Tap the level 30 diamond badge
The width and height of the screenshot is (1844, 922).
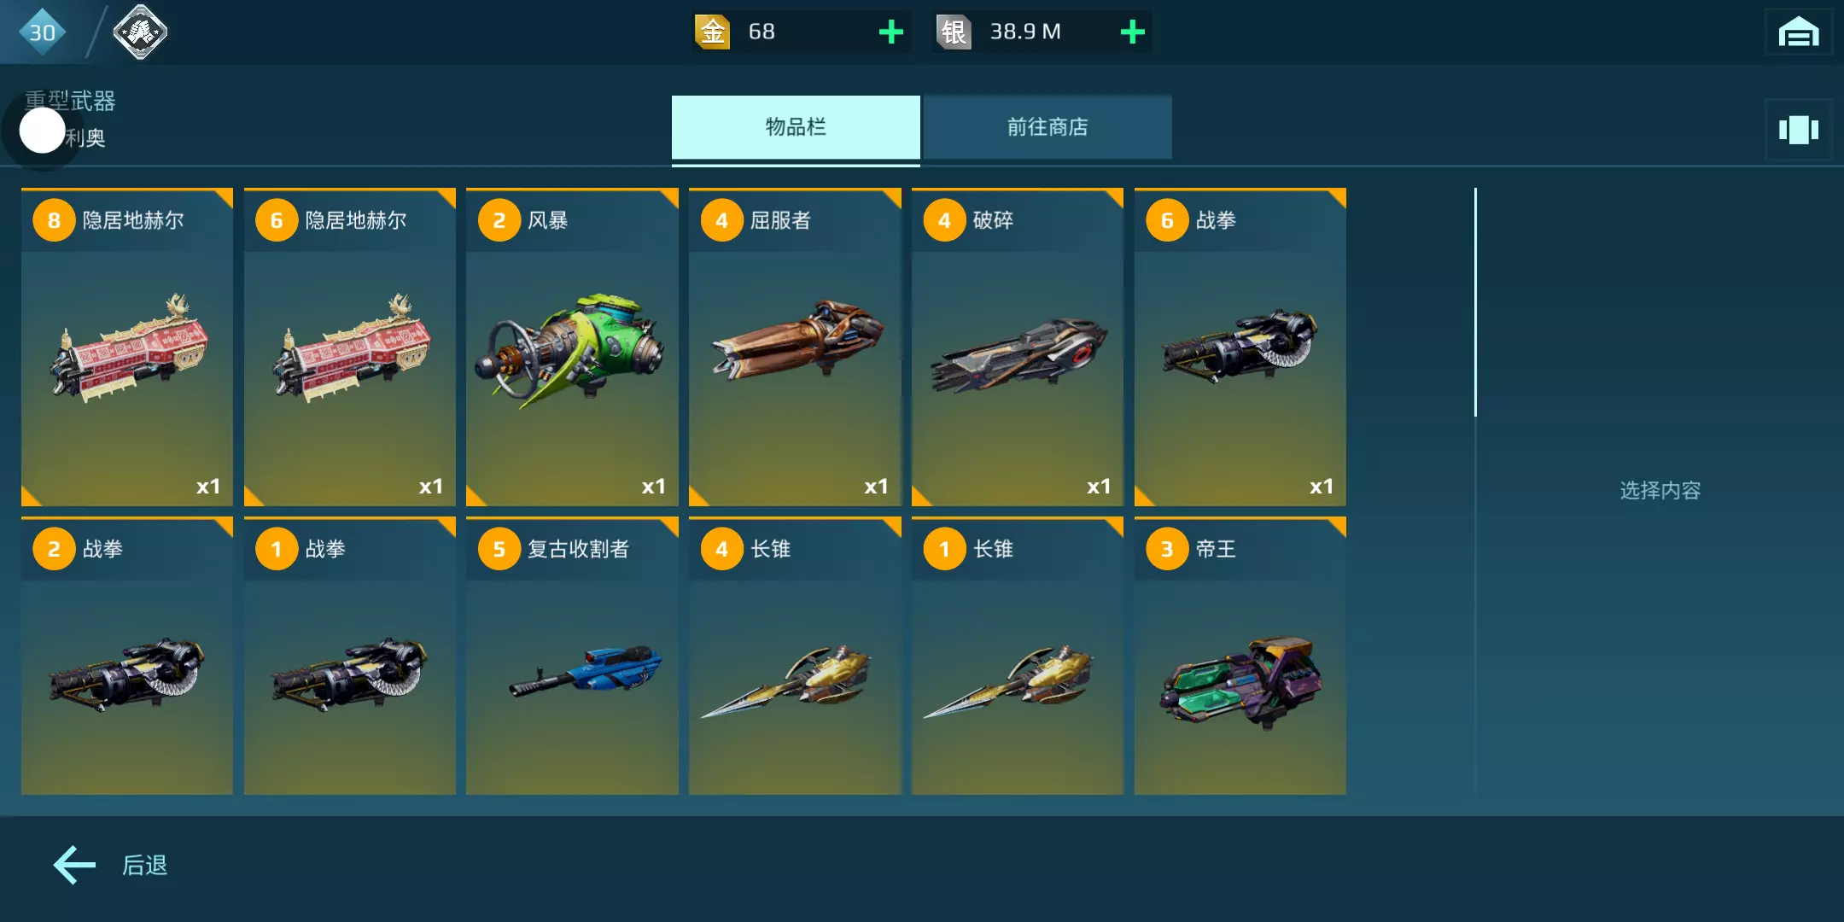click(42, 32)
